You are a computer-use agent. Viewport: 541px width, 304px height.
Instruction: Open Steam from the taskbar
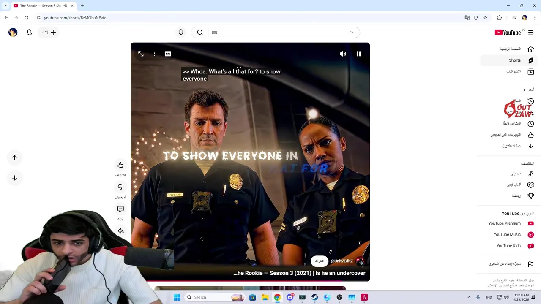tap(314, 297)
